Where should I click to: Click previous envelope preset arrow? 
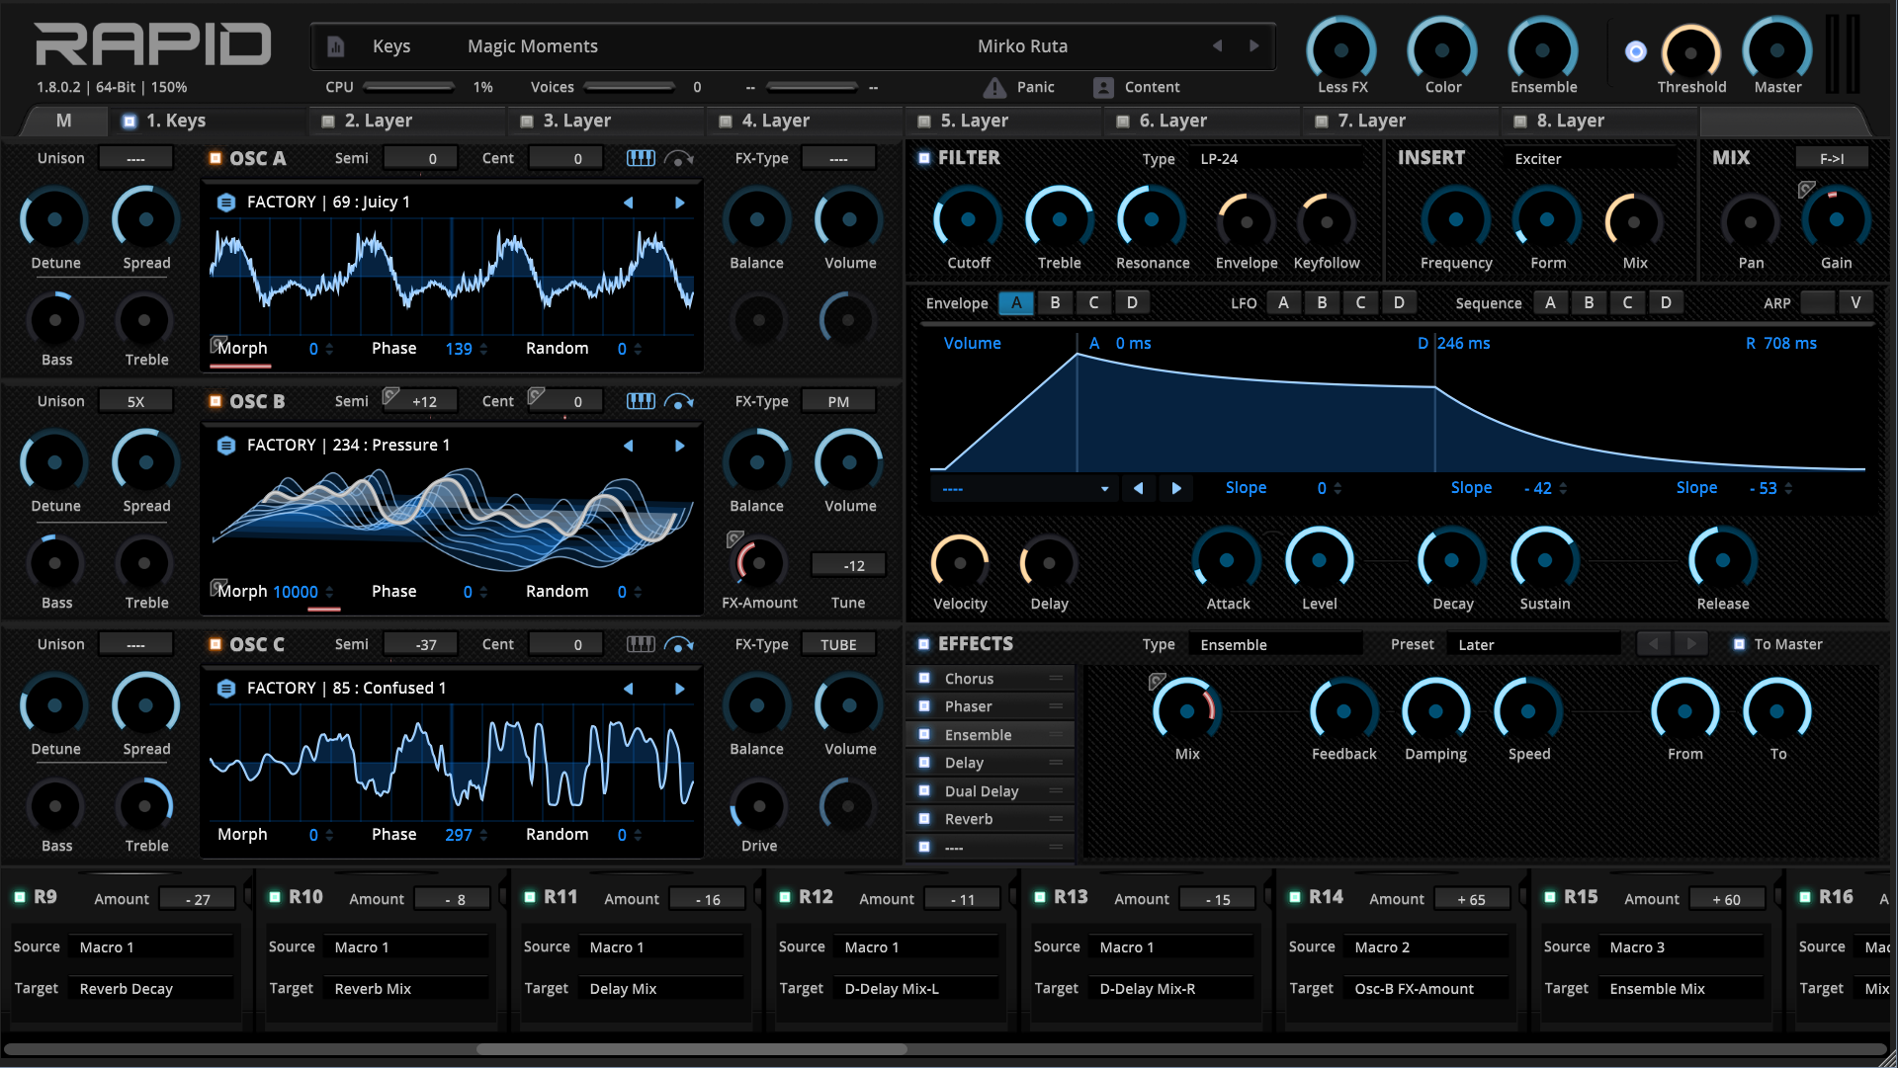click(1139, 488)
